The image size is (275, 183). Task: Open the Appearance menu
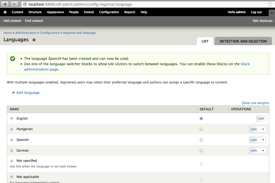coord(55,12)
